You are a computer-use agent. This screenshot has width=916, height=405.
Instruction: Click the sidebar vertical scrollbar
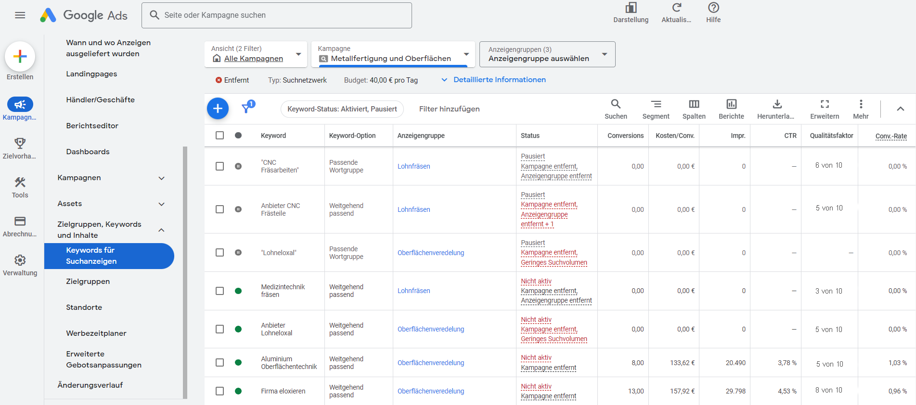pyautogui.click(x=185, y=272)
